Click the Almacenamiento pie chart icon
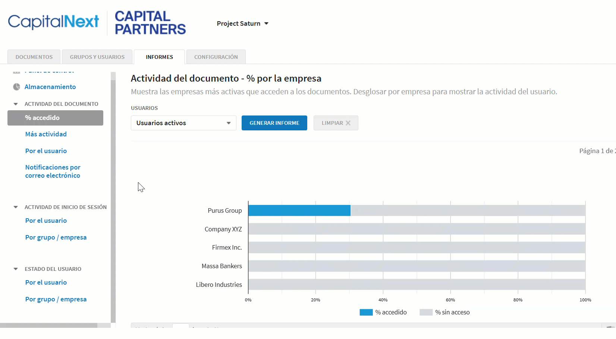The width and height of the screenshot is (616, 339). pyautogui.click(x=16, y=87)
